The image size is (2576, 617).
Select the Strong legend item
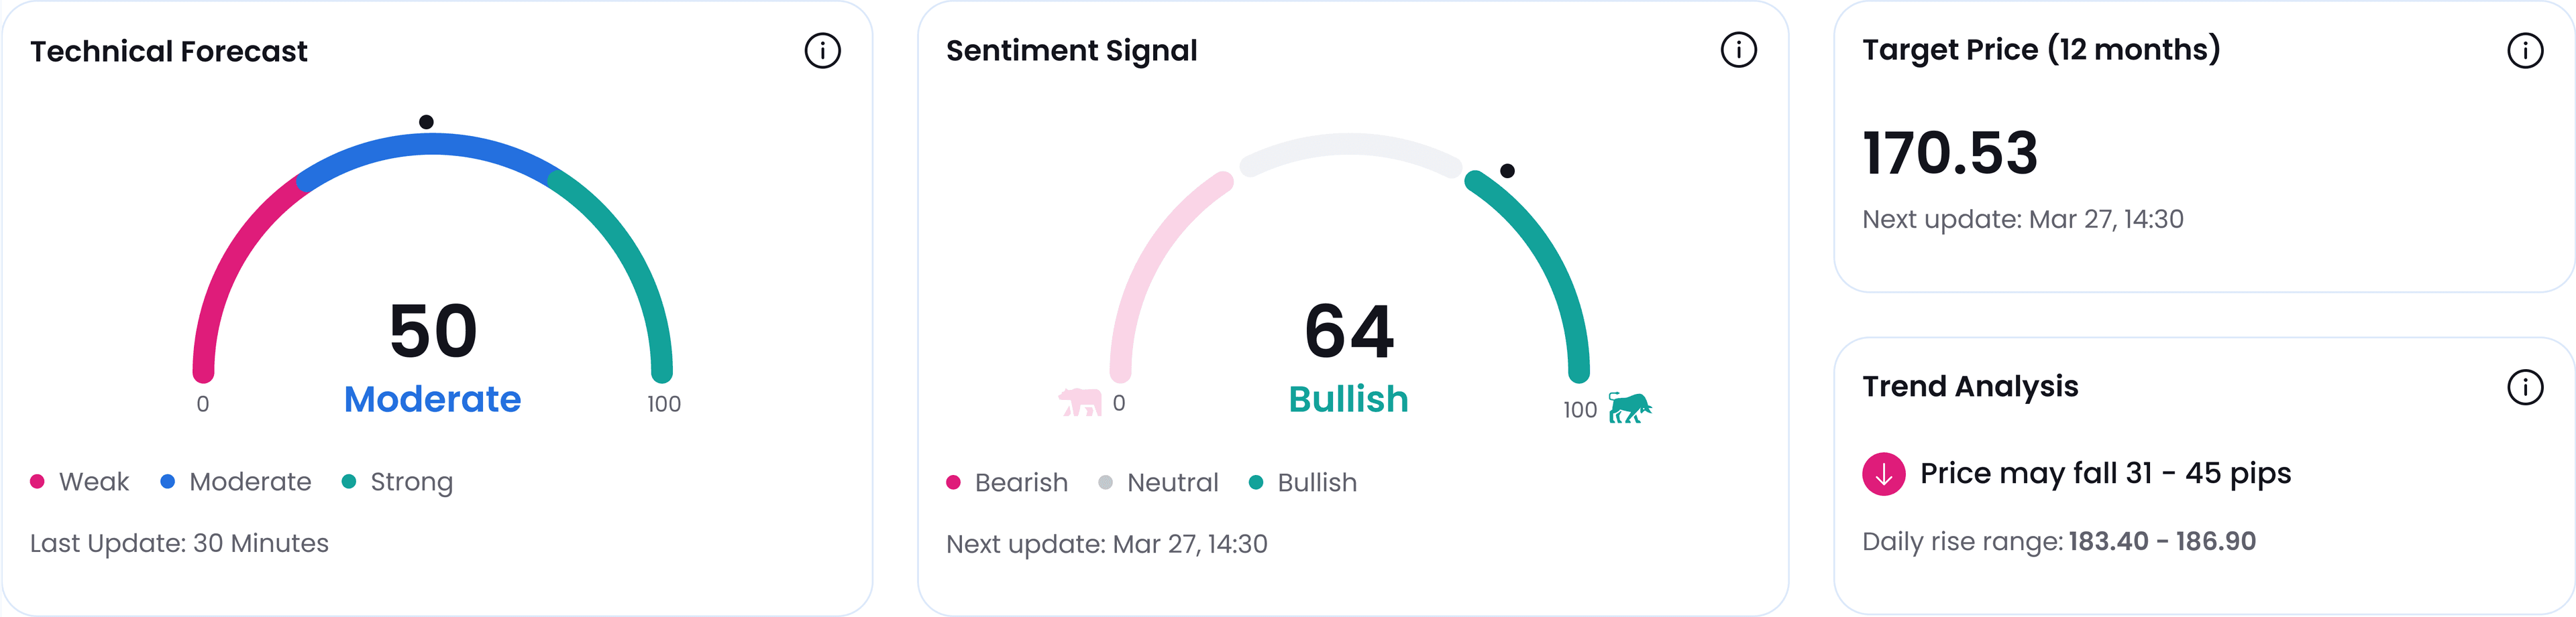point(398,482)
